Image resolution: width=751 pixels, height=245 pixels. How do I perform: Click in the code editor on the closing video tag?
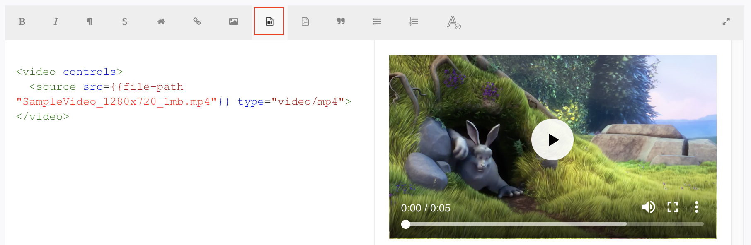click(43, 117)
